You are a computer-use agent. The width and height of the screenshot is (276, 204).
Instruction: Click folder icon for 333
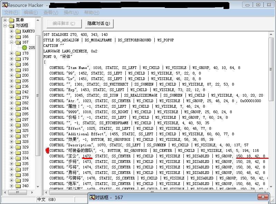pyautogui.click(x=18, y=153)
